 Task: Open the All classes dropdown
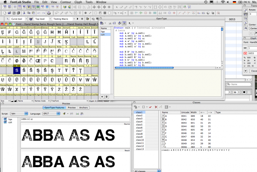[x=147, y=171]
